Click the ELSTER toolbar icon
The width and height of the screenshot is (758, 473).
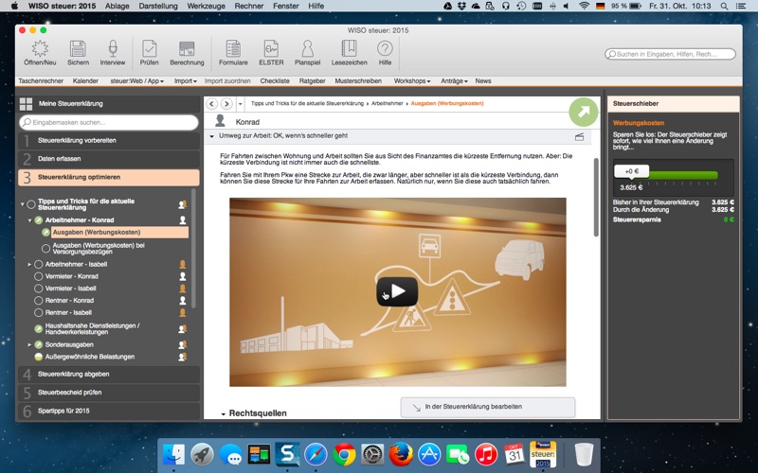pyautogui.click(x=271, y=53)
